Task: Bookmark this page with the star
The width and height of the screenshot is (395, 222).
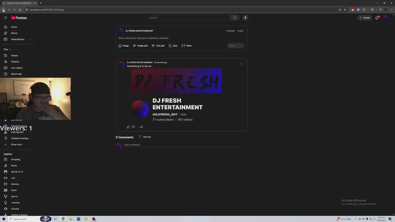Action: coord(345,10)
